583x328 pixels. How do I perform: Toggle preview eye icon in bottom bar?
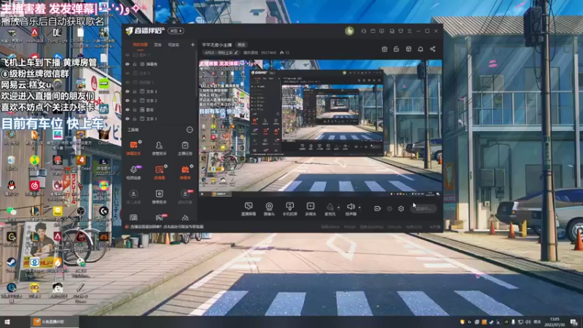click(389, 208)
